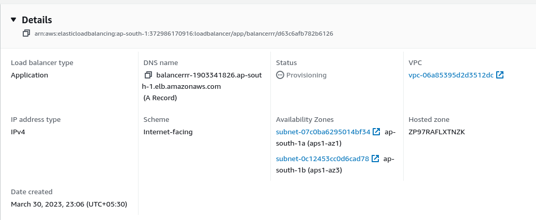Open vpc-06a85395d2d3512dc link
536x220 pixels.
[451, 75]
